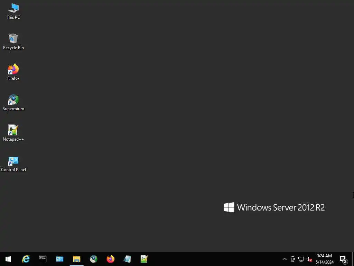Image resolution: width=354 pixels, height=266 pixels.
Task: Select the Notepad++ desktop shortcut
Action: 13,133
